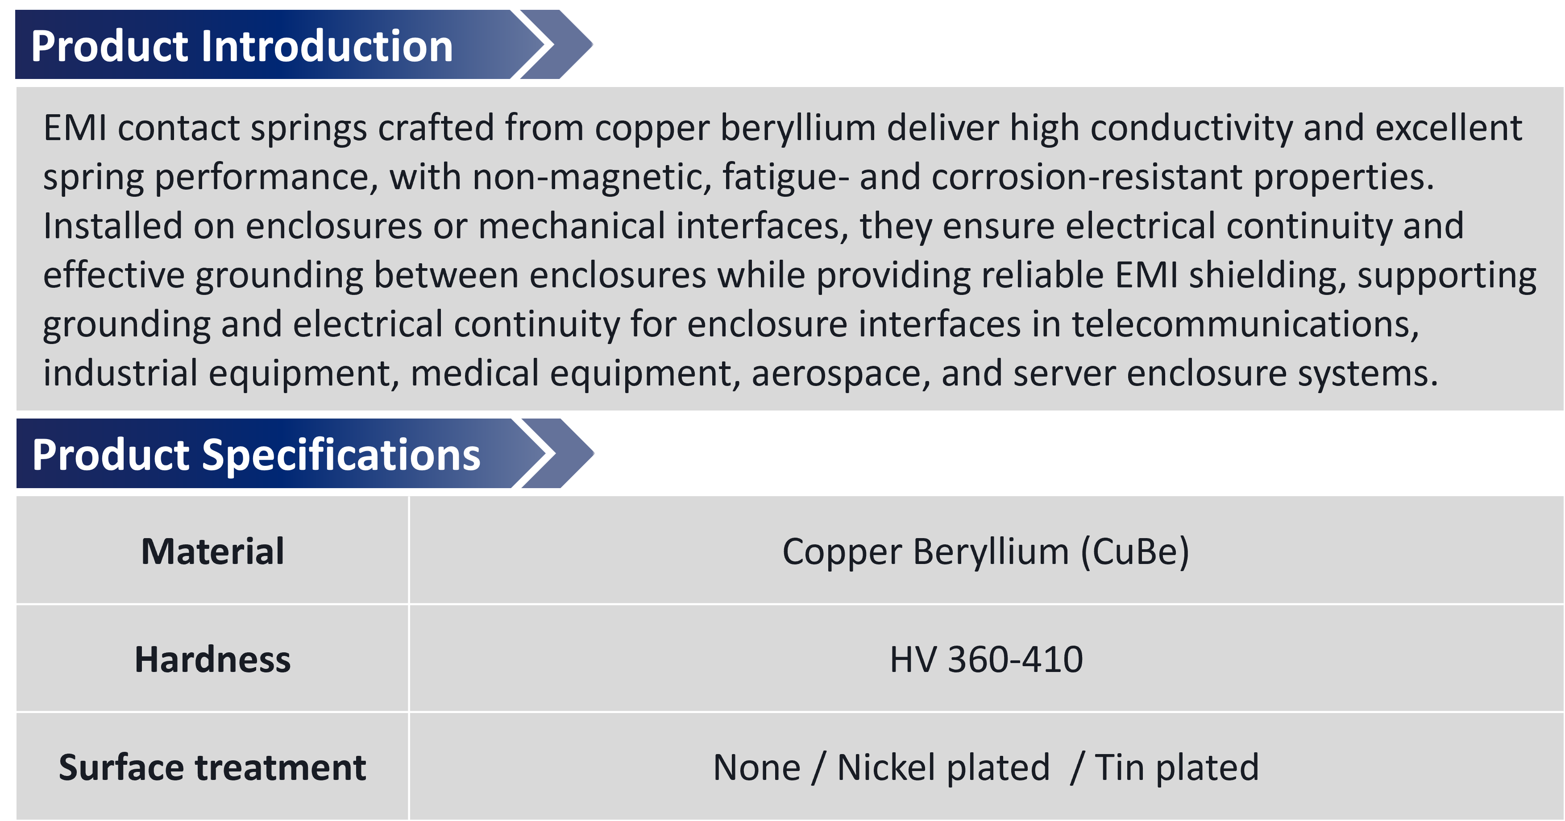Click the Material row label
The height and width of the screenshot is (821, 1565).
point(212,551)
